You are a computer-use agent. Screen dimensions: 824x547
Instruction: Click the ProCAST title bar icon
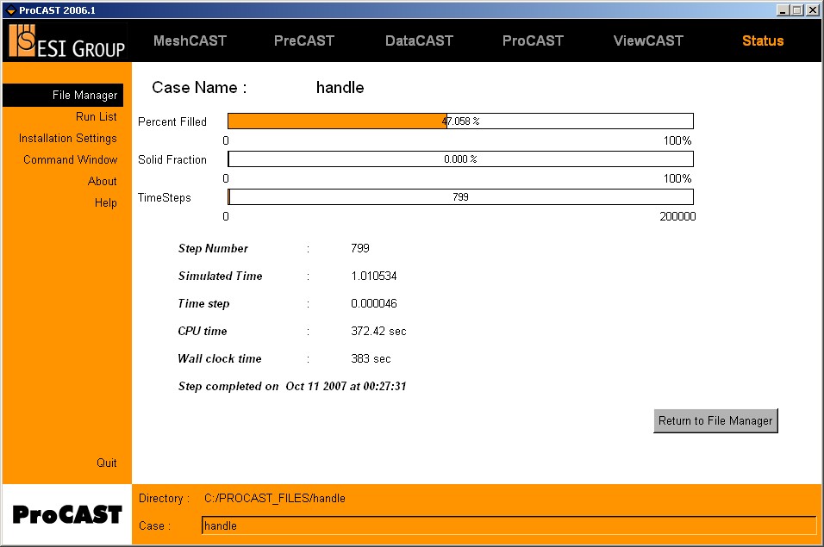click(x=10, y=10)
